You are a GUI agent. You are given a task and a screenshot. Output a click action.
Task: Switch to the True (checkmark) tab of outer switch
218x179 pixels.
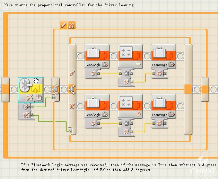63,25
